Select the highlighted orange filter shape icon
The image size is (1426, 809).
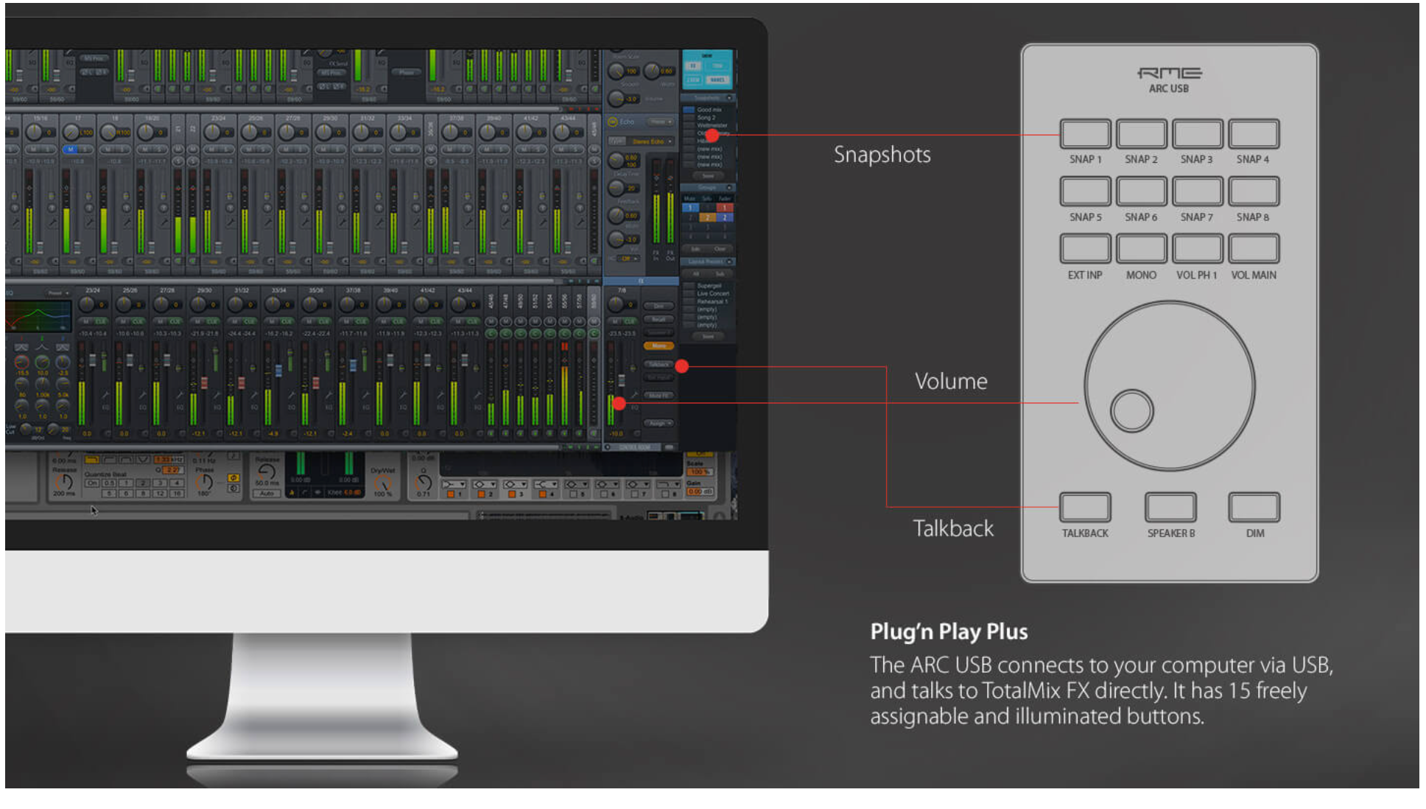[x=91, y=460]
